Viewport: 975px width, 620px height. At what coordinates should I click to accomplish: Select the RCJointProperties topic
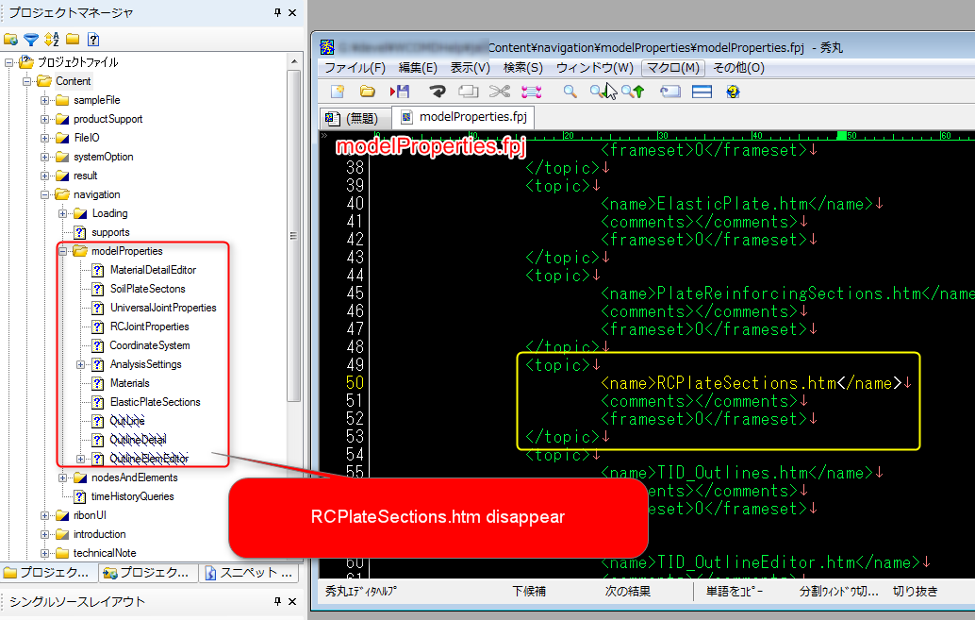point(149,327)
